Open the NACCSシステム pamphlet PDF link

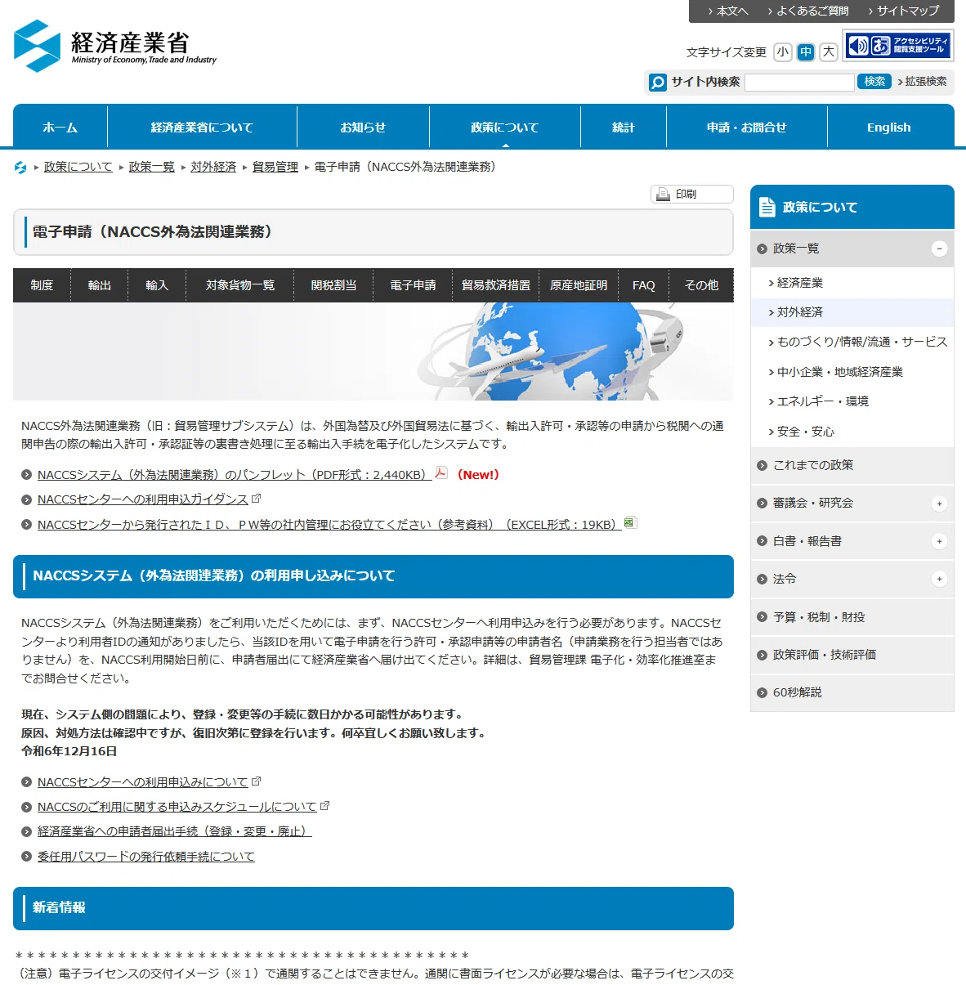[235, 475]
